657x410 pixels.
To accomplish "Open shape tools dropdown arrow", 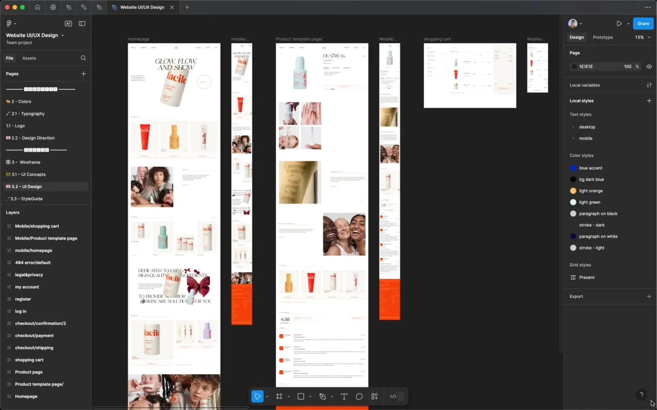I will pyautogui.click(x=310, y=397).
